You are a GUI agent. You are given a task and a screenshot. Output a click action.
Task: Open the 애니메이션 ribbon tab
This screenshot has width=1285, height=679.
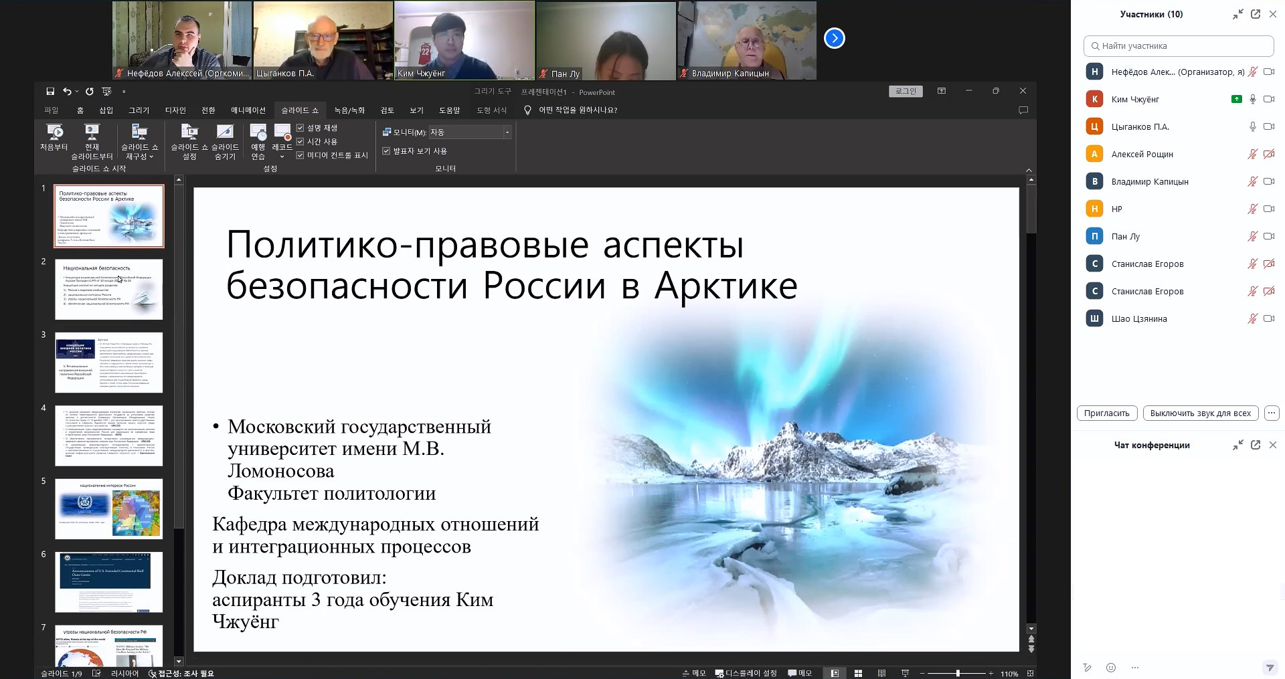click(x=248, y=110)
